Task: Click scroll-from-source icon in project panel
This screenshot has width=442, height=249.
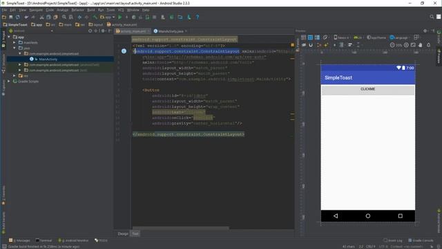Action: (x=90, y=30)
